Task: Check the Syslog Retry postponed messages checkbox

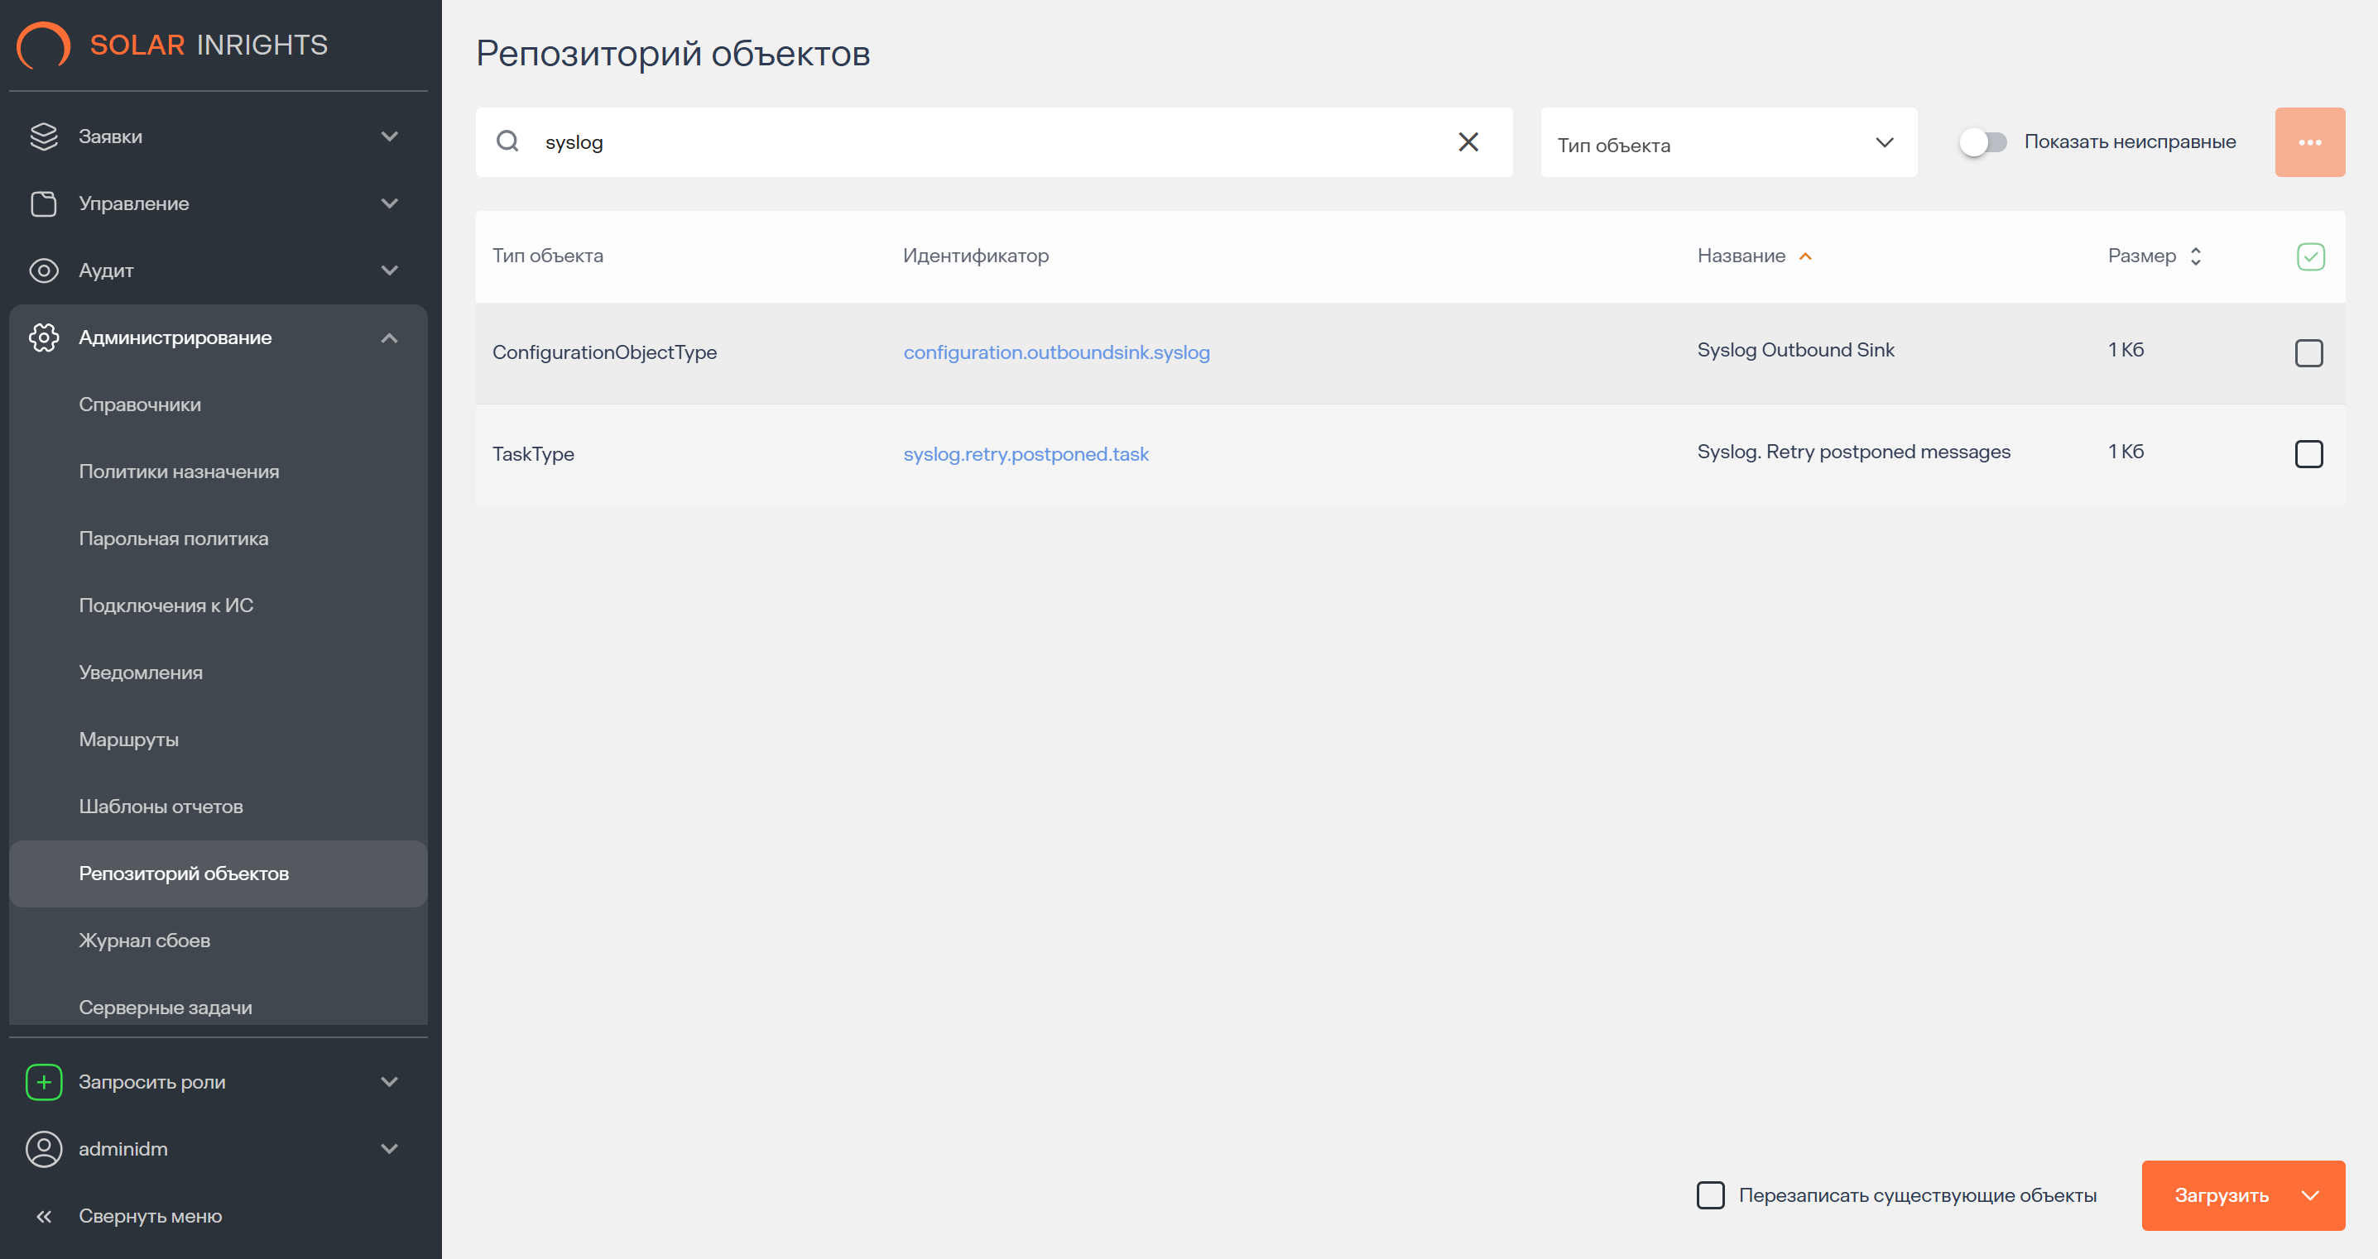Action: point(2308,454)
